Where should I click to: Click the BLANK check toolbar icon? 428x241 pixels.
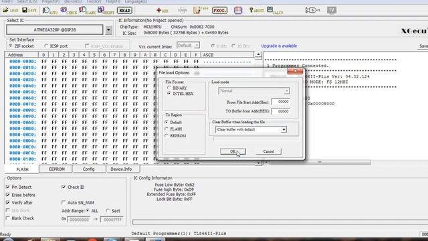point(87,11)
